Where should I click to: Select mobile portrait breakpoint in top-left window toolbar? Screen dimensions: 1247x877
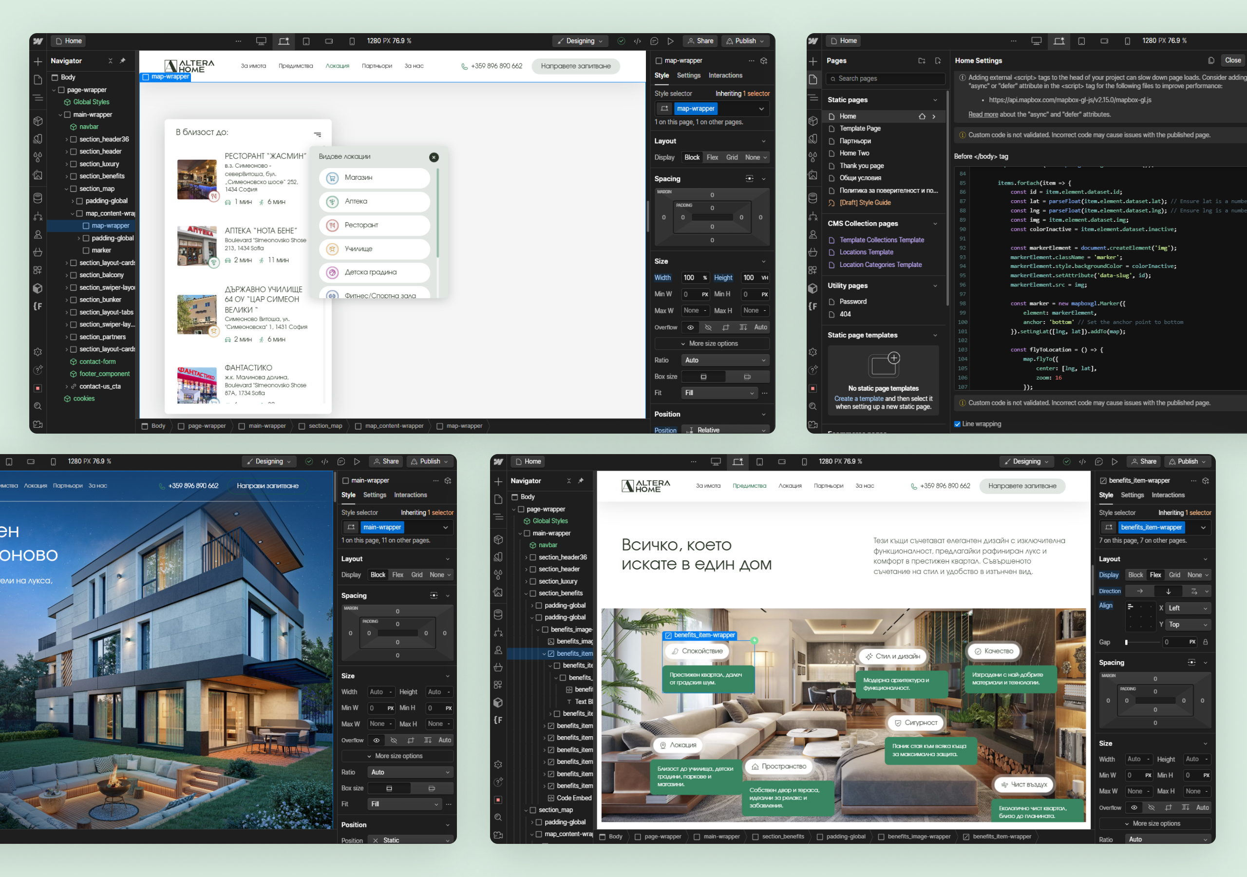pyautogui.click(x=352, y=41)
